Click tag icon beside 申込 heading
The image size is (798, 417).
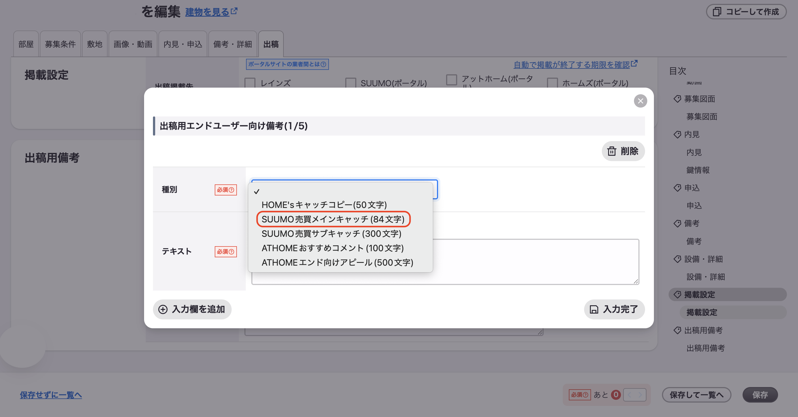677,188
